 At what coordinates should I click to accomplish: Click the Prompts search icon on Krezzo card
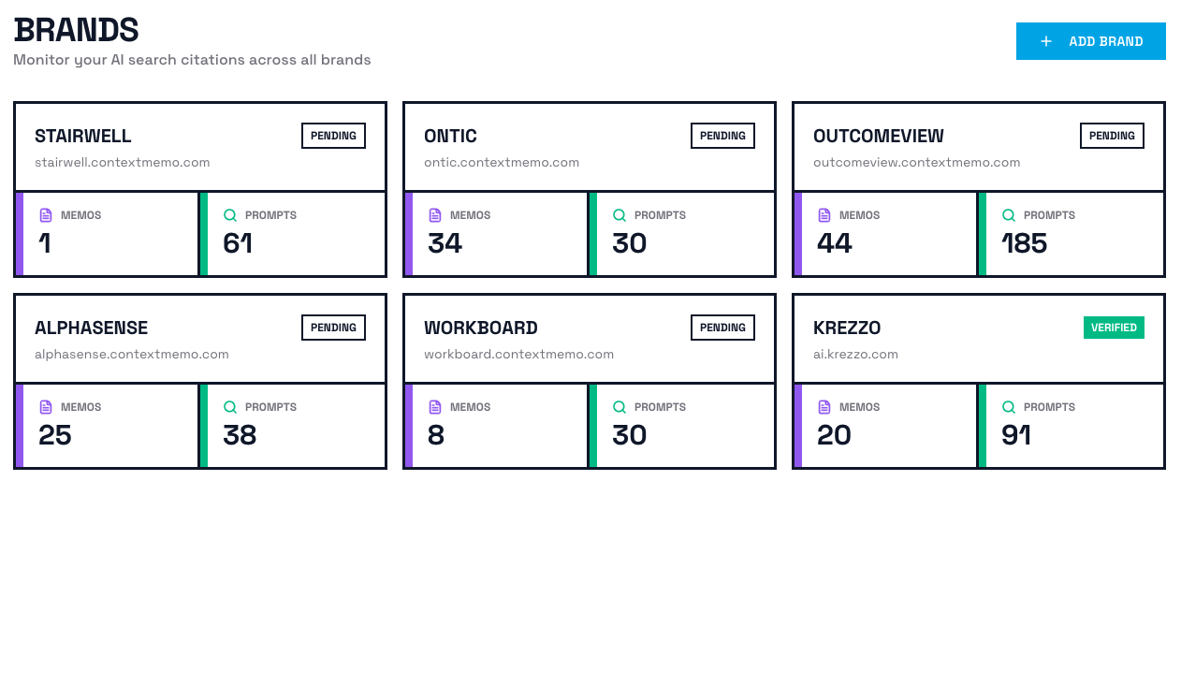(x=1008, y=407)
